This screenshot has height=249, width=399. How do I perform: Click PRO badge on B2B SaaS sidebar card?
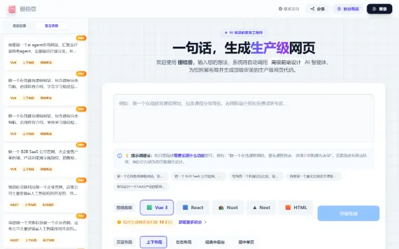[x=81, y=145]
